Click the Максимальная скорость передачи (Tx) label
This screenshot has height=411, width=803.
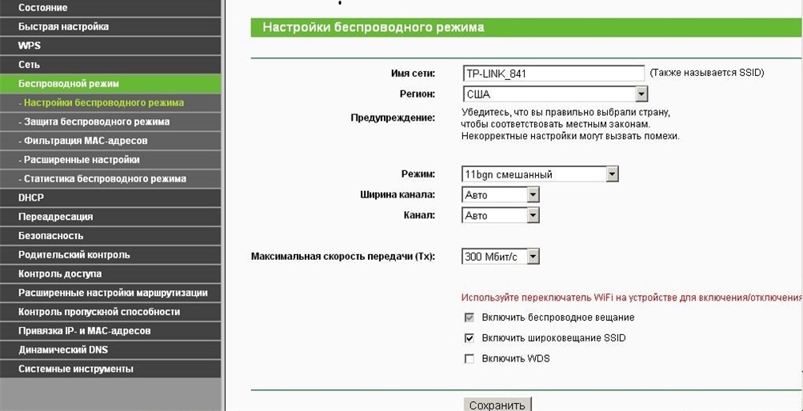(x=343, y=257)
